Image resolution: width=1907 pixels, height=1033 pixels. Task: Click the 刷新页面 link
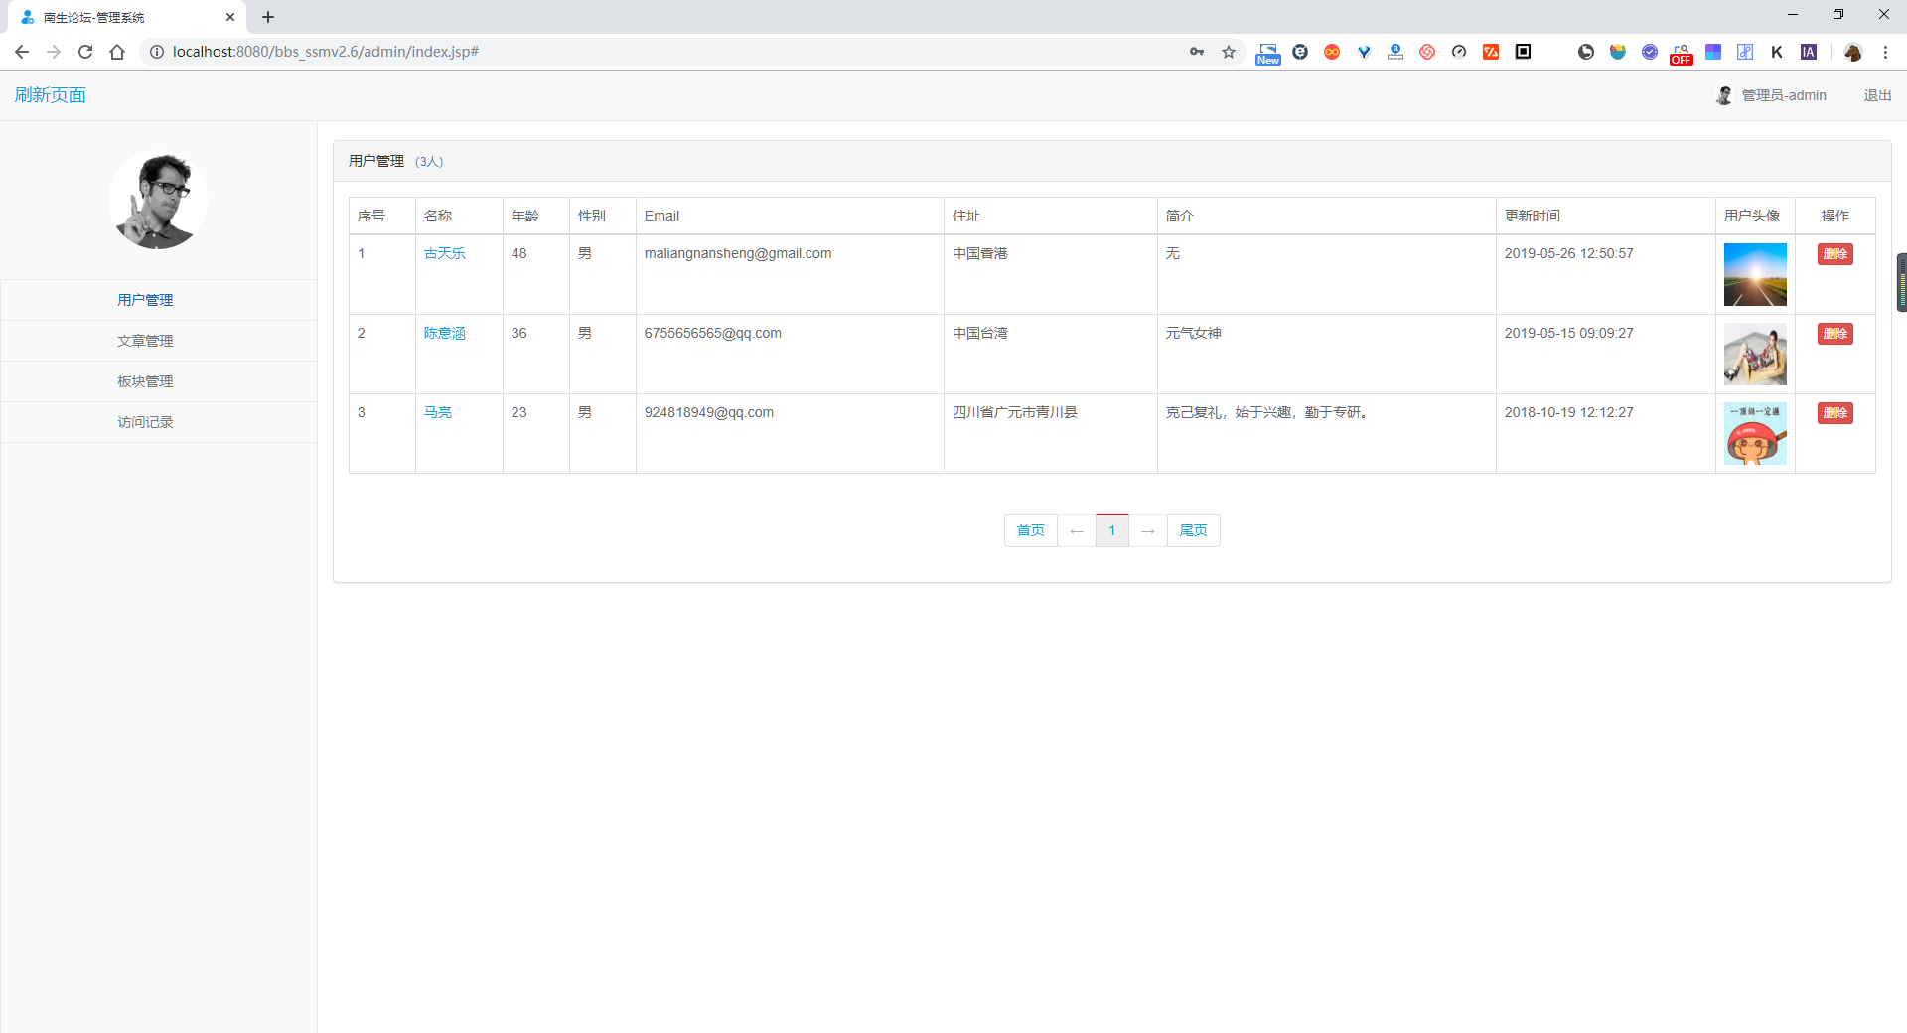pyautogui.click(x=51, y=95)
